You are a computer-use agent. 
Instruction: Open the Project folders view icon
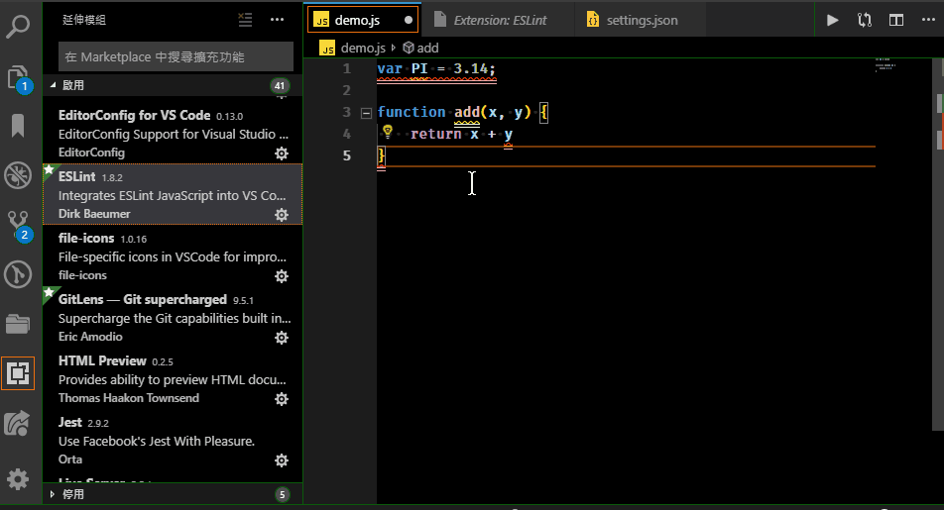coord(18,324)
